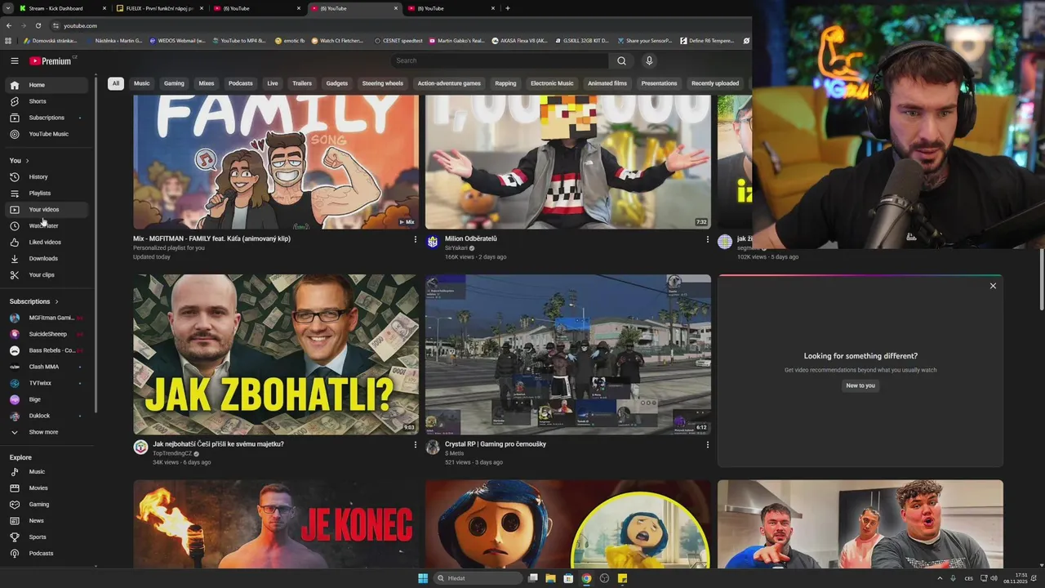1045x588 pixels.
Task: Open TVTwixx subscription channel
Action: point(47,383)
